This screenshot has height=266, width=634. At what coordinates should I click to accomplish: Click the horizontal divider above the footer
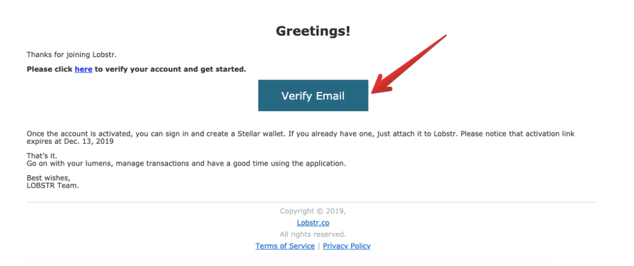pyautogui.click(x=311, y=202)
